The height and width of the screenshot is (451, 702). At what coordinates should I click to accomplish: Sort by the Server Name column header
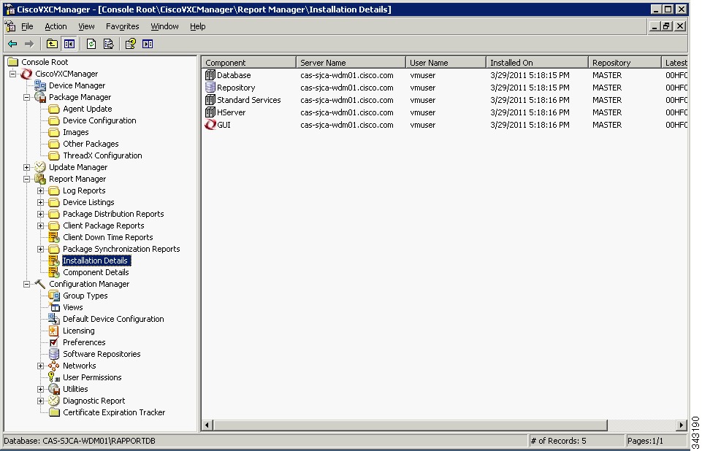pyautogui.click(x=351, y=63)
